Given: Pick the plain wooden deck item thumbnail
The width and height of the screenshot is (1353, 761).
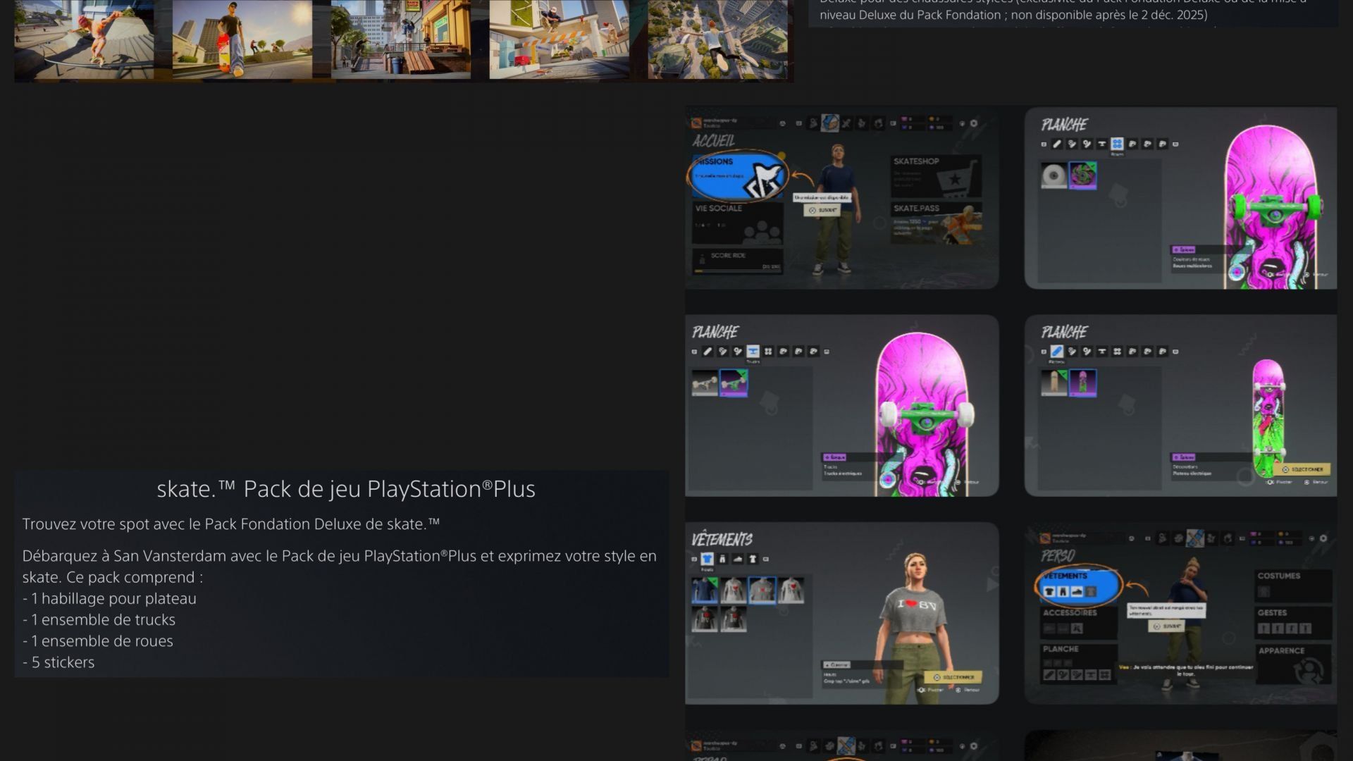Looking at the screenshot, I should (1054, 383).
